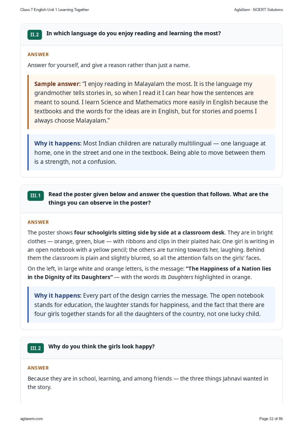
Task: Click the Page 32 of 86 indicator
Action: (271, 419)
